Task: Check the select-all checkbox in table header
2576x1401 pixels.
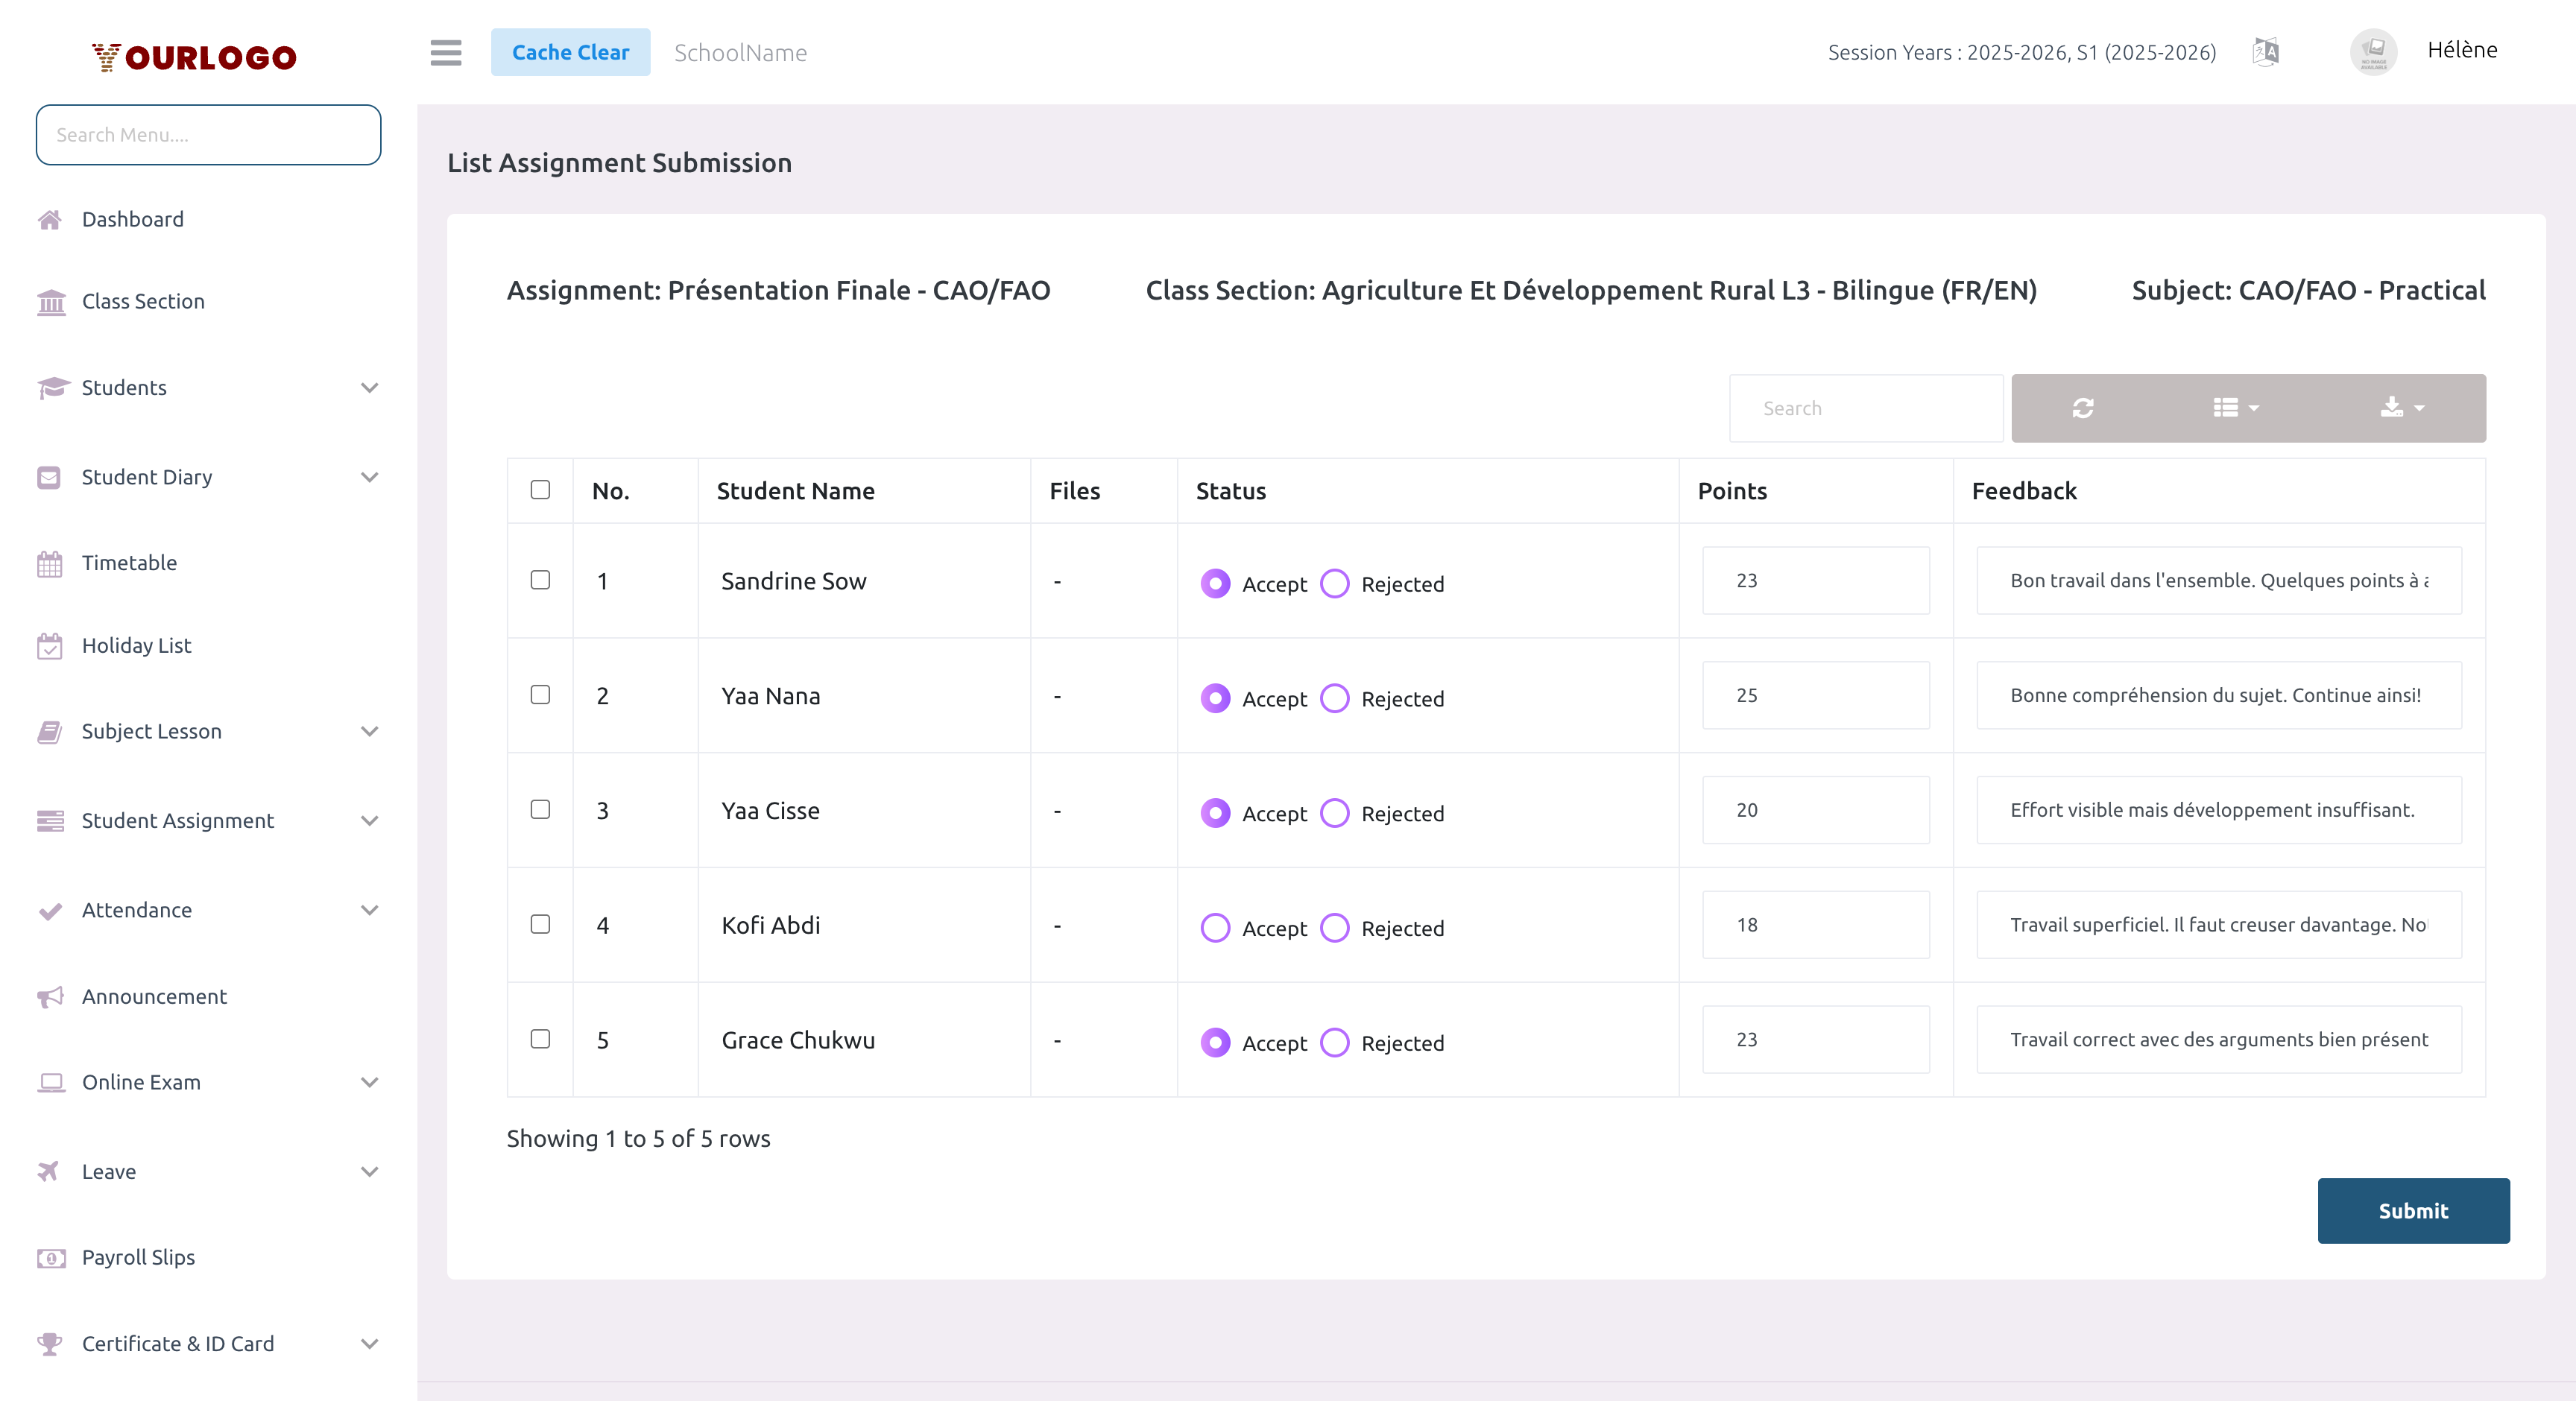Action: tap(540, 490)
